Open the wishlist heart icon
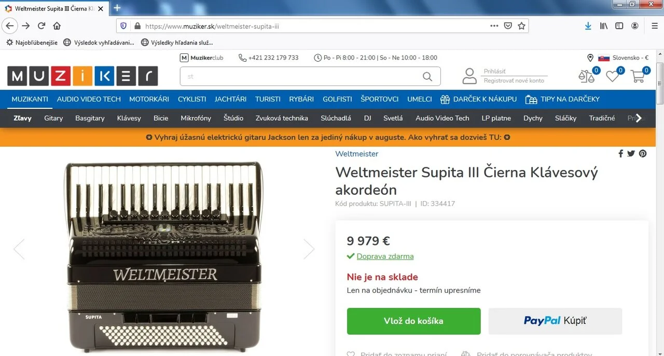This screenshot has height=356, width=664. point(613,76)
